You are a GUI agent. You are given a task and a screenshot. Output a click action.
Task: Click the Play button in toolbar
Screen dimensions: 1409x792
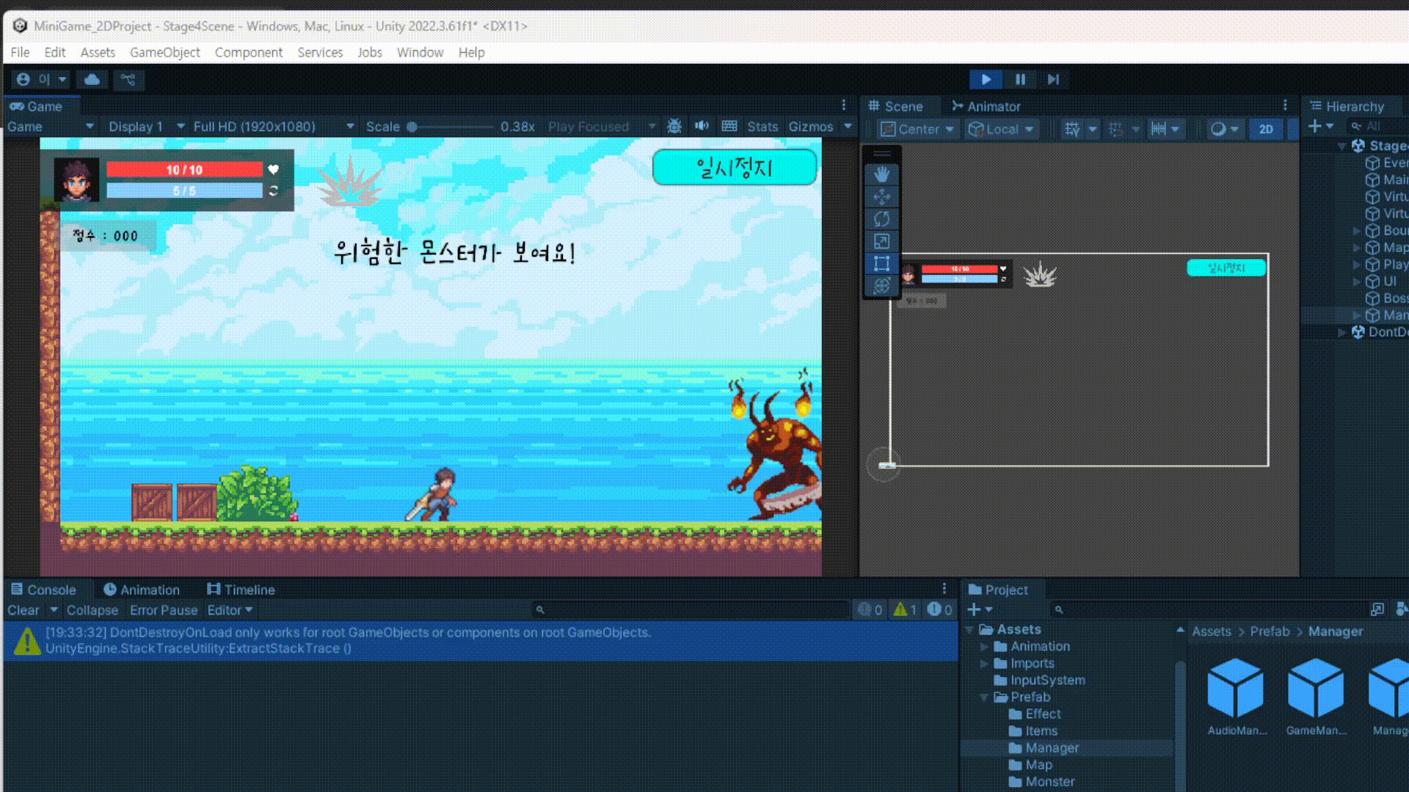[986, 79]
